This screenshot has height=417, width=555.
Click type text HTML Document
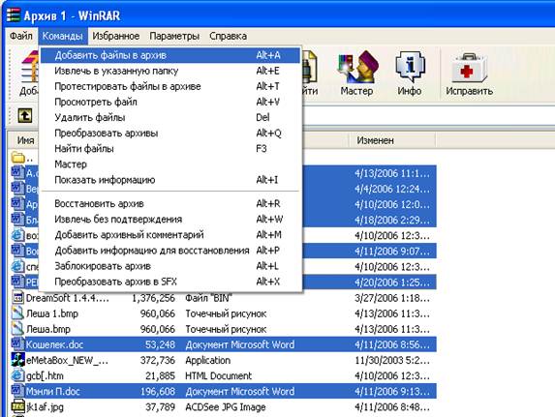pyautogui.click(x=218, y=376)
